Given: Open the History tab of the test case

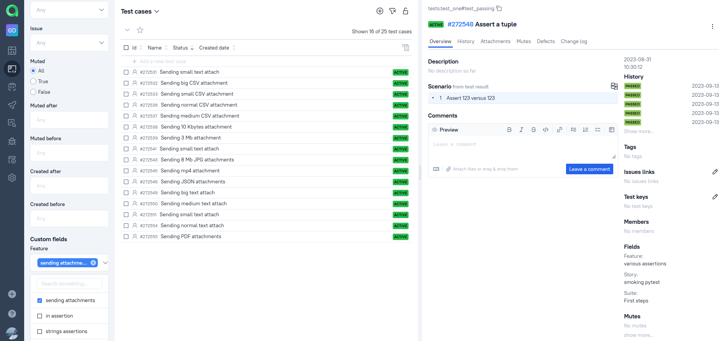Looking at the screenshot, I should [466, 42].
